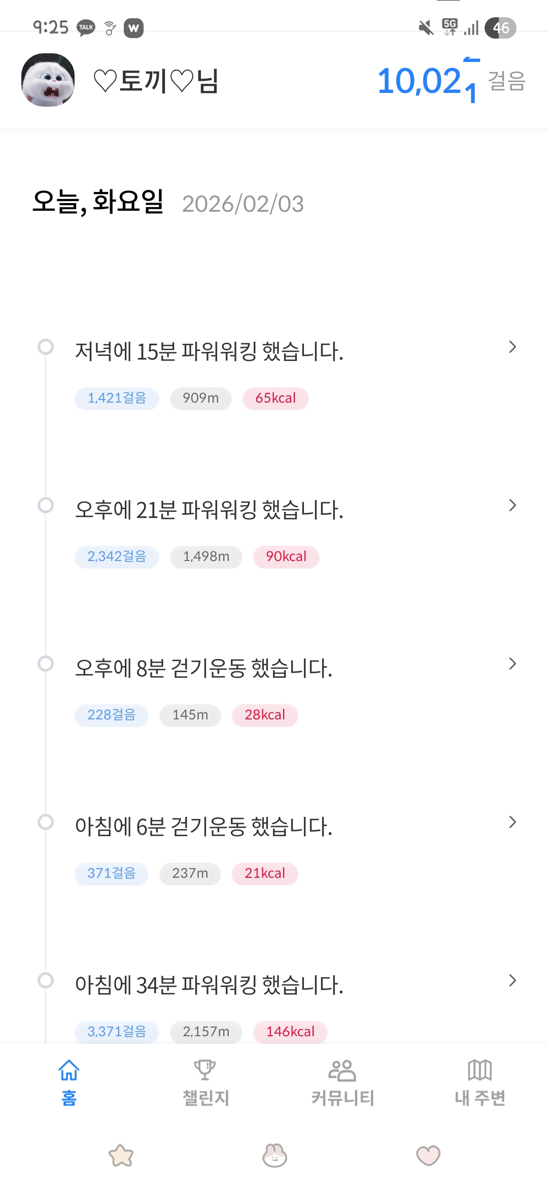Tap the 90kcal calorie badge
Screen dimensions: 548x1188
(x=286, y=556)
